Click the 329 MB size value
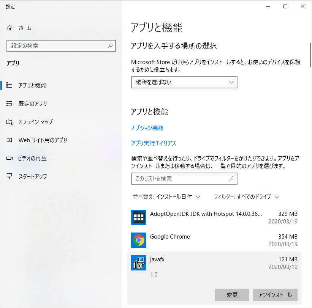The width and height of the screenshot is (312, 308). [288, 214]
